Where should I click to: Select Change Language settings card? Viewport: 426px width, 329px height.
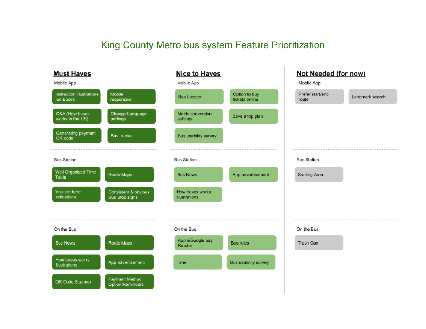click(132, 116)
